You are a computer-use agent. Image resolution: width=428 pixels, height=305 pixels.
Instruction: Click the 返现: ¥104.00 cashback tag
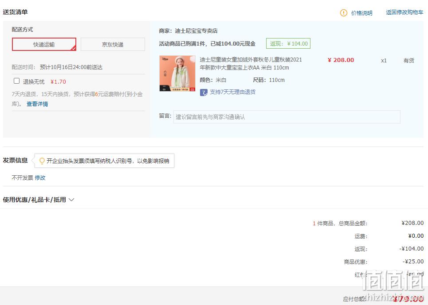click(288, 43)
